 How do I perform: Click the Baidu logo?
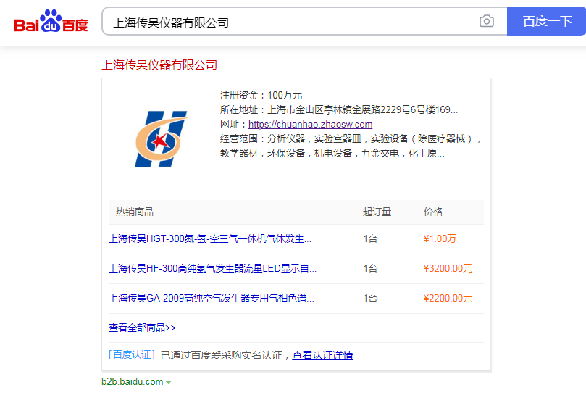[x=51, y=22]
